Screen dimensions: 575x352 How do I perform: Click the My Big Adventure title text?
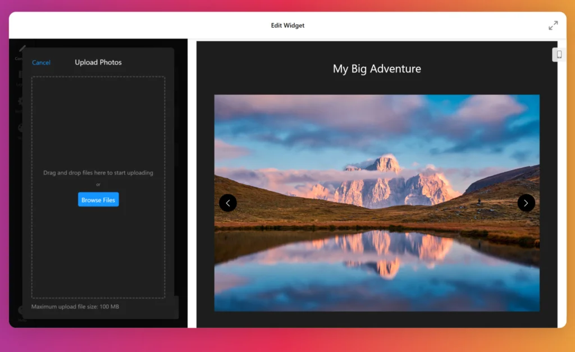[377, 68]
